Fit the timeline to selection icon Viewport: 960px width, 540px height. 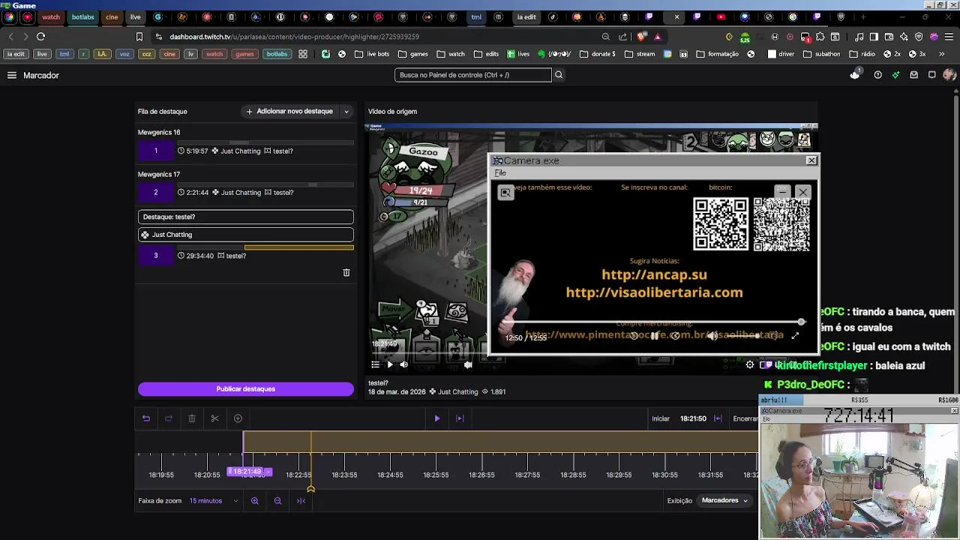[301, 501]
